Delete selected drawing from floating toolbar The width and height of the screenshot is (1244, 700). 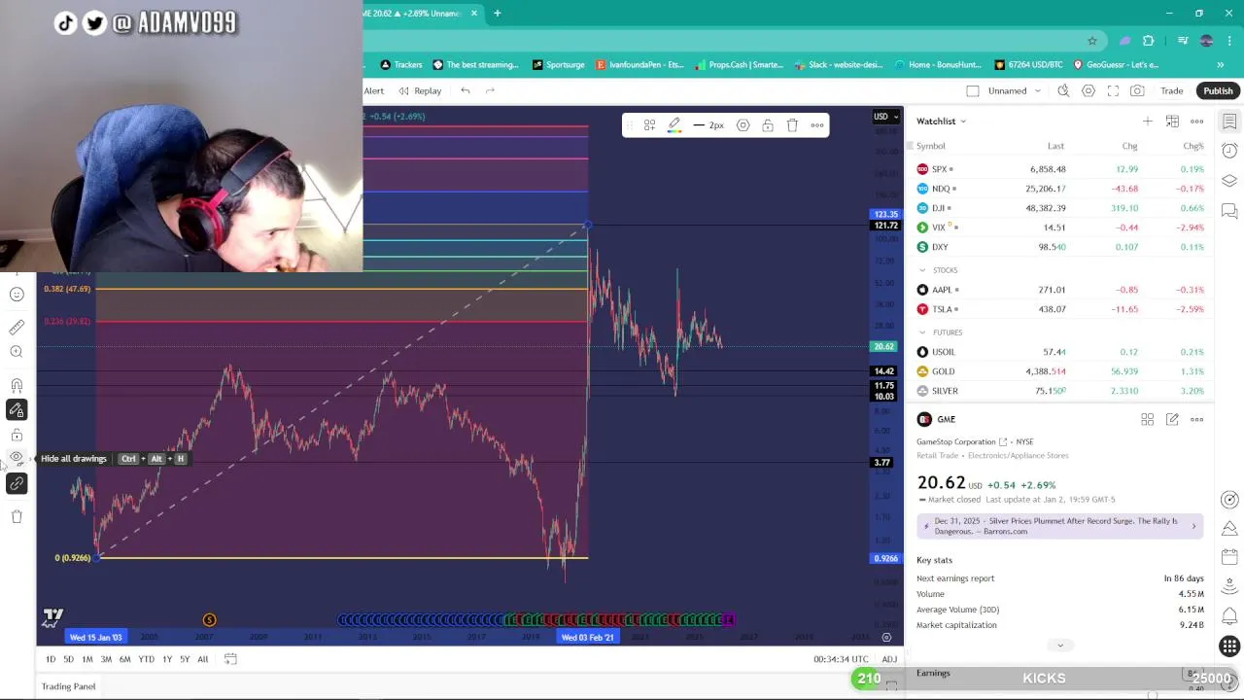pos(792,125)
